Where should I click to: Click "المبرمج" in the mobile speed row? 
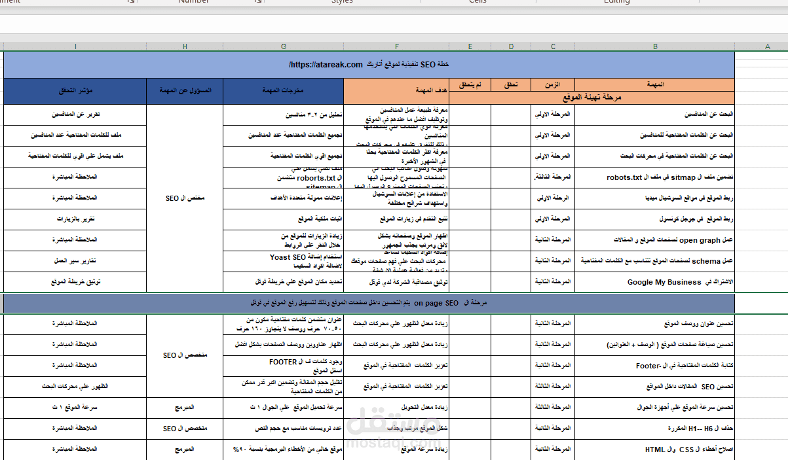click(x=185, y=407)
